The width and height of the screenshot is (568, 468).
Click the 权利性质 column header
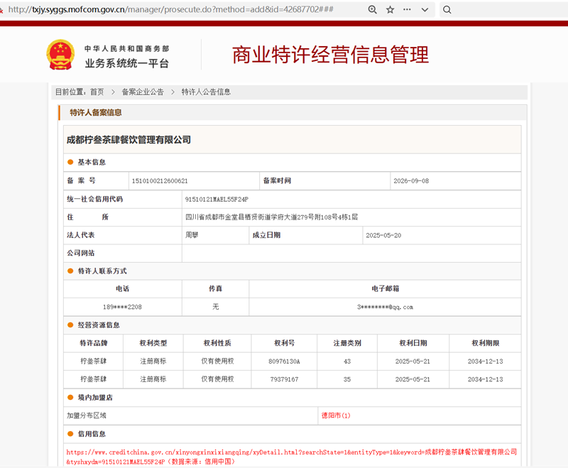pos(217,343)
